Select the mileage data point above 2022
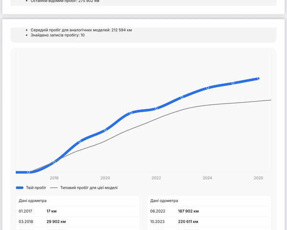 pyautogui.click(x=156, y=109)
